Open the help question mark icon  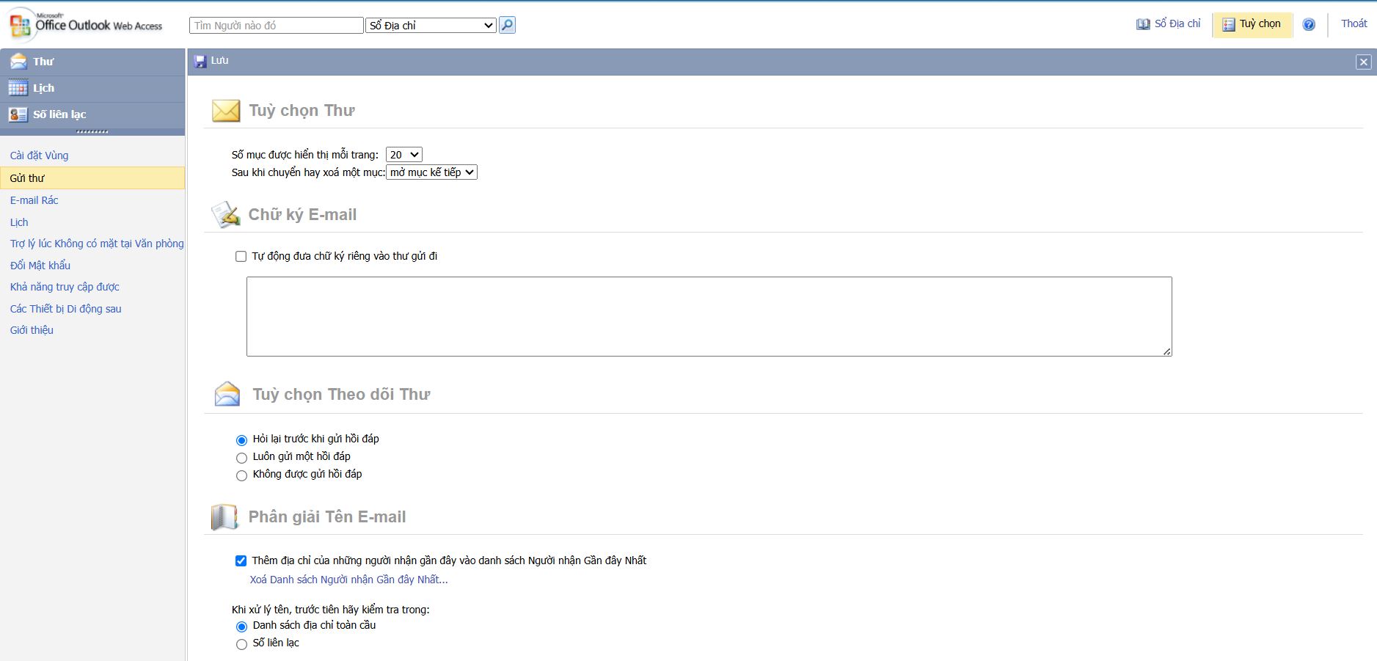tap(1309, 24)
